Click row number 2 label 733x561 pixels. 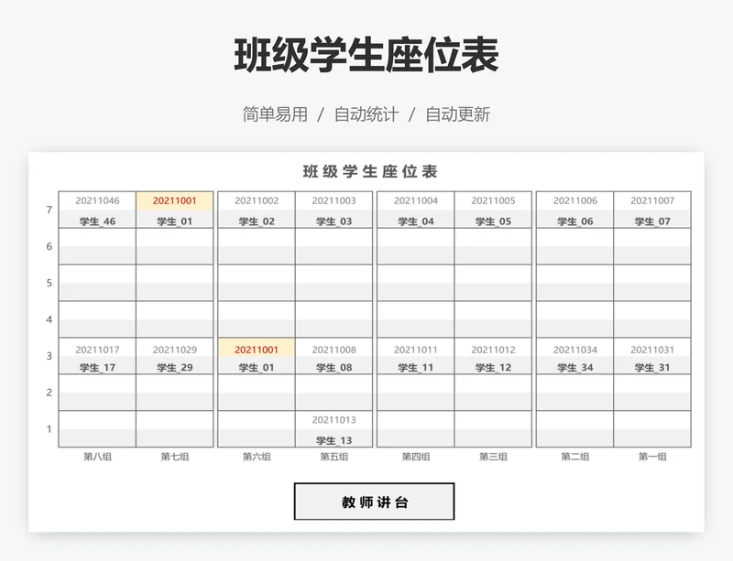coord(49,393)
